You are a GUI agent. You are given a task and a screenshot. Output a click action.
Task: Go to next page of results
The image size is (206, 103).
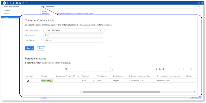(184, 69)
